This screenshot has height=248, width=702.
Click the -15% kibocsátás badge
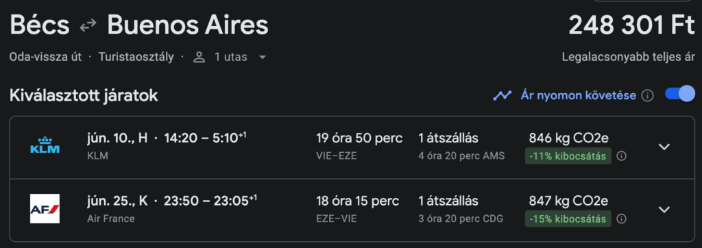(x=568, y=219)
